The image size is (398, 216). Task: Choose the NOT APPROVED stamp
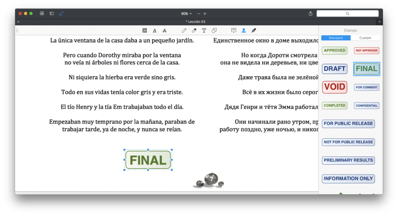366,51
